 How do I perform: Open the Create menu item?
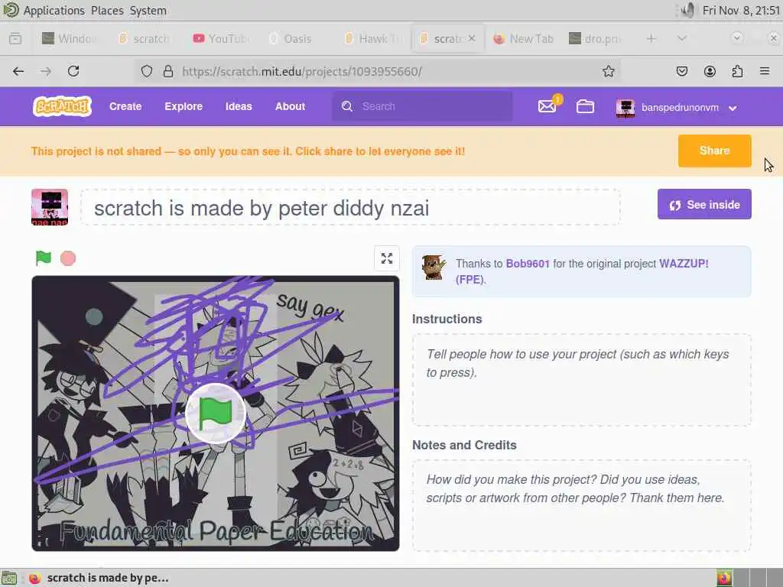125,106
